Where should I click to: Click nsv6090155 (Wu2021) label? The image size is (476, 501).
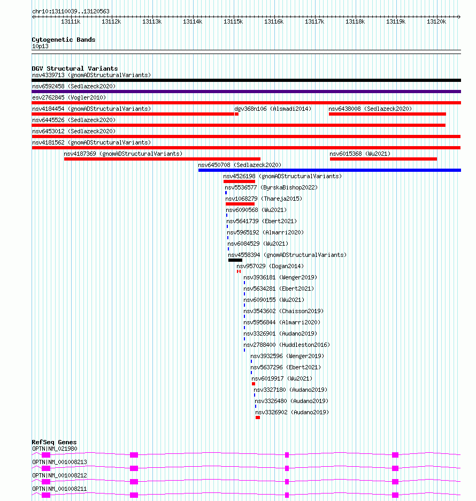click(274, 300)
